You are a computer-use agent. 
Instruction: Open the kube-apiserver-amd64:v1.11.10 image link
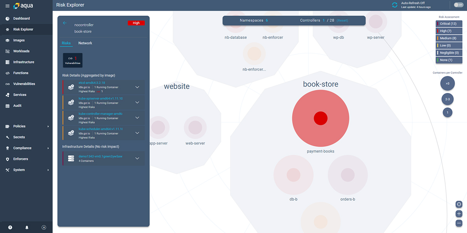[x=100, y=98]
